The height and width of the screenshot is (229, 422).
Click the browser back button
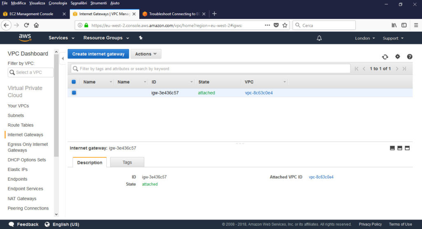6,25
